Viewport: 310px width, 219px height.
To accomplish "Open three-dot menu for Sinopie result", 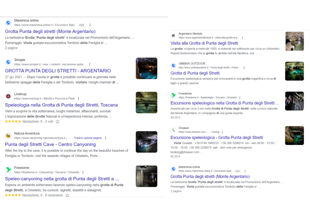I will coord(90,64).
